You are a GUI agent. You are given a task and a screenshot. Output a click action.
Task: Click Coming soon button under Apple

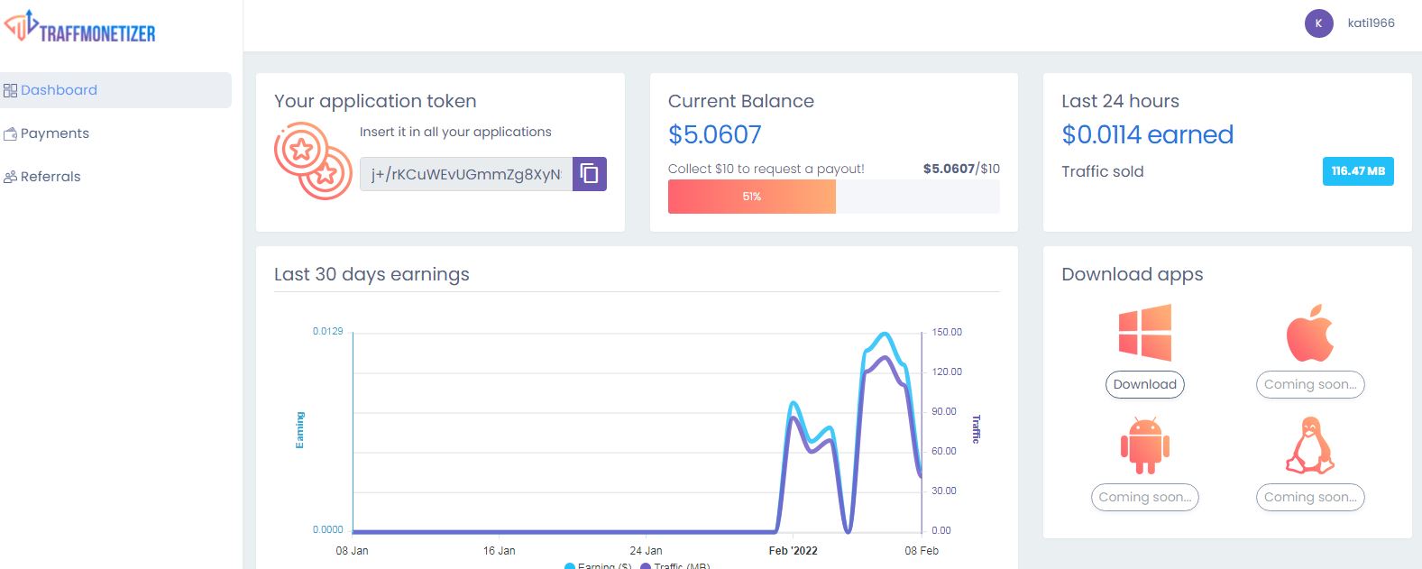point(1309,384)
